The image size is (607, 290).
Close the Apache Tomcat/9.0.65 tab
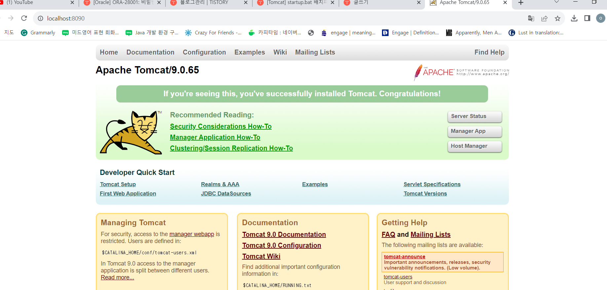pyautogui.click(x=505, y=3)
